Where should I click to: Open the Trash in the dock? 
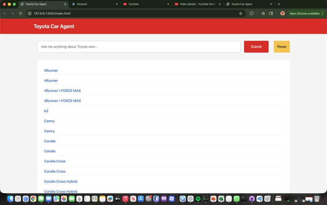point(317,199)
